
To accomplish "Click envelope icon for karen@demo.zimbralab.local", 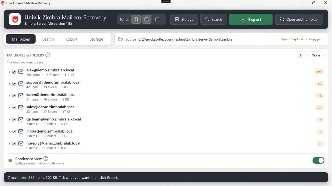I will [21, 96].
